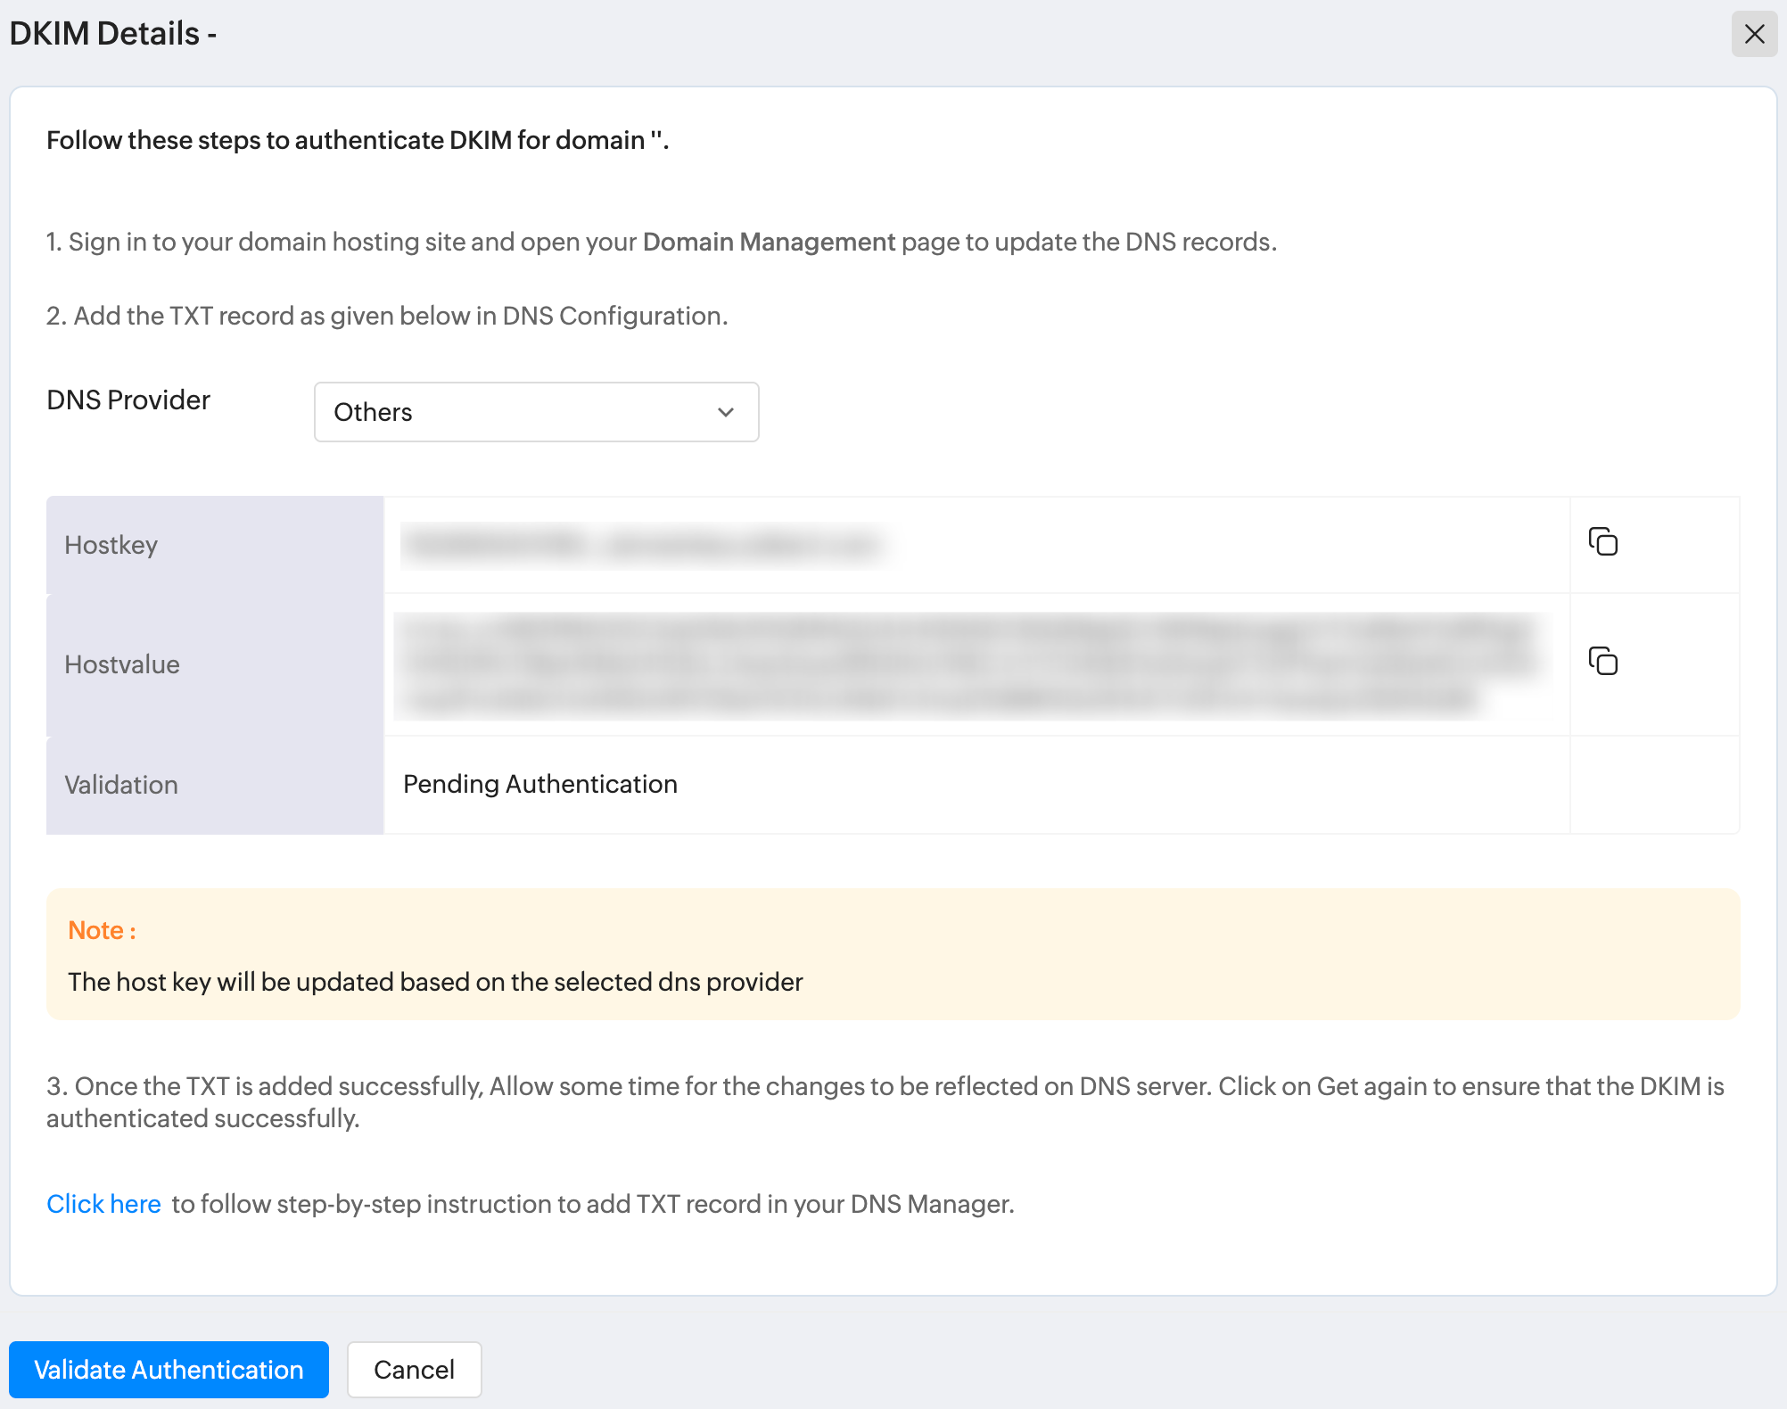
Task: Copy the Hostkey value using copy icon
Action: pos(1602,541)
